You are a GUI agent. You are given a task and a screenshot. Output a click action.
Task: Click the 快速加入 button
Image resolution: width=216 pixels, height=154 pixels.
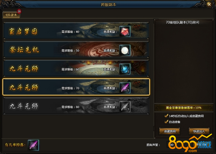point(199,131)
